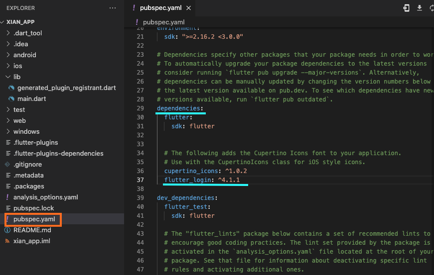This screenshot has height=275, width=434.
Task: Click the RSS icon beside xian_app.iml
Action: [x=7, y=241]
